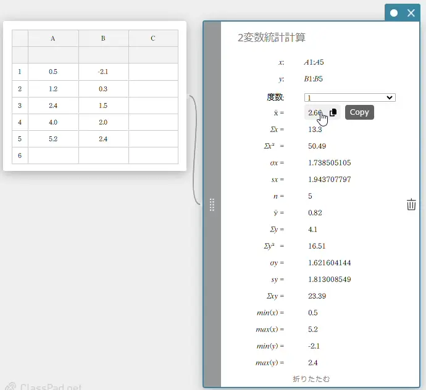Click the Σx value 13.3

click(x=314, y=130)
